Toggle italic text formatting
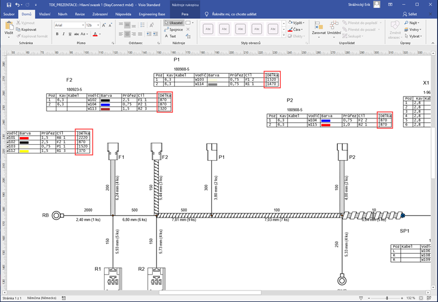The width and height of the screenshot is (438, 302). point(64,34)
